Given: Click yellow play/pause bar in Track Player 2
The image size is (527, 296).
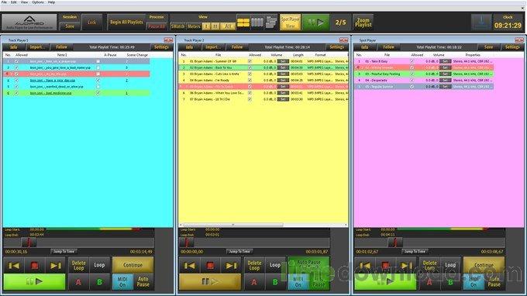Looking at the screenshot, I should pyautogui.click(x=210, y=281).
